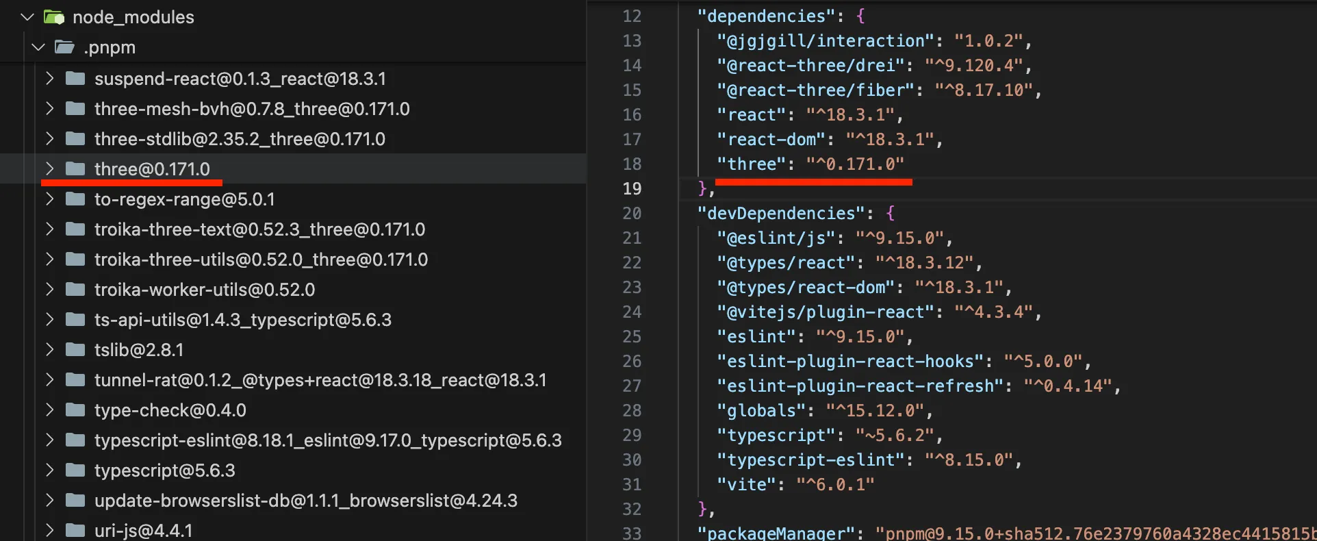The height and width of the screenshot is (541, 1317).
Task: Click the uri-js@4.4.1 folder icon
Action: pos(75,531)
